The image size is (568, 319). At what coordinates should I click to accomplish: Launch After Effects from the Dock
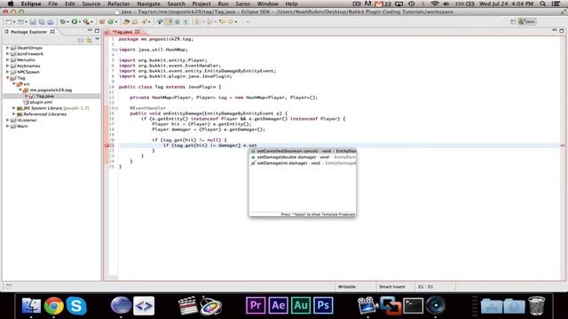pyautogui.click(x=278, y=305)
